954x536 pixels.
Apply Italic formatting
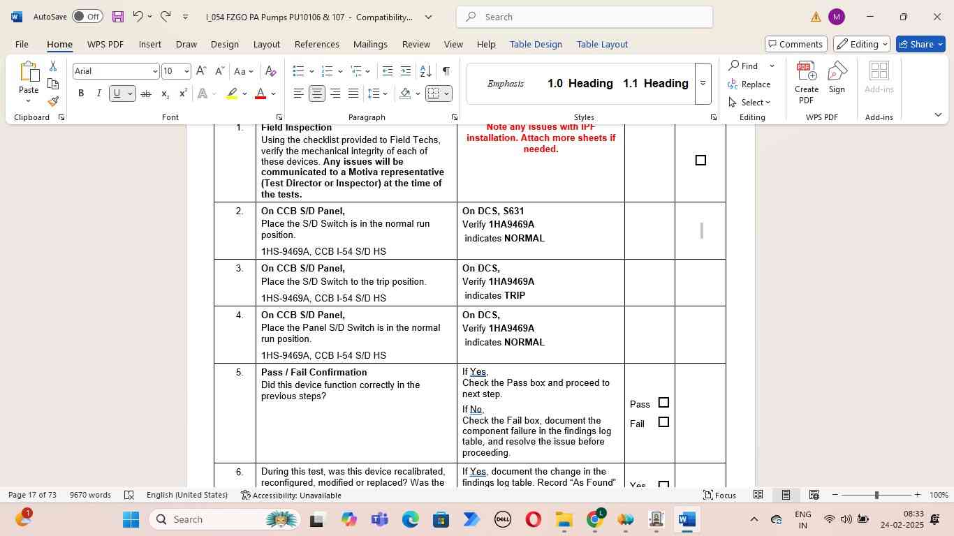click(98, 94)
